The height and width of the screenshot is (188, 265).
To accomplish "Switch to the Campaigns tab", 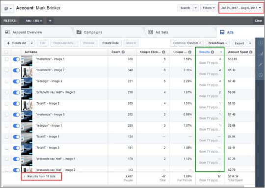I will pos(90,32).
